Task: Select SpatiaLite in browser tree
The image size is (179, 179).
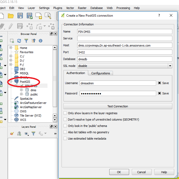Action: [26, 99]
